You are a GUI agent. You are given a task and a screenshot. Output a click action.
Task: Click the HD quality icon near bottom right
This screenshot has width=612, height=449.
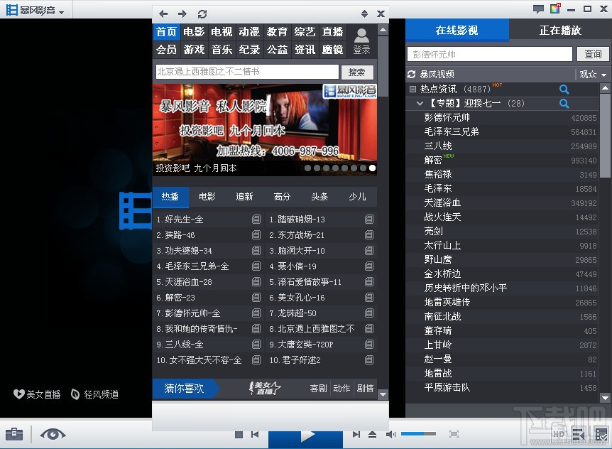click(559, 434)
